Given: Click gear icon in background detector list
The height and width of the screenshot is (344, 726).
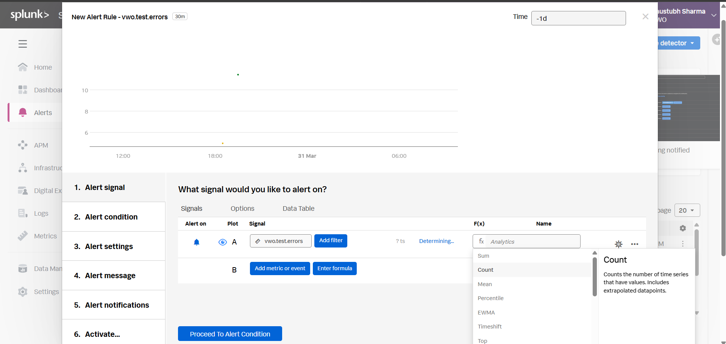Looking at the screenshot, I should click(x=682, y=228).
